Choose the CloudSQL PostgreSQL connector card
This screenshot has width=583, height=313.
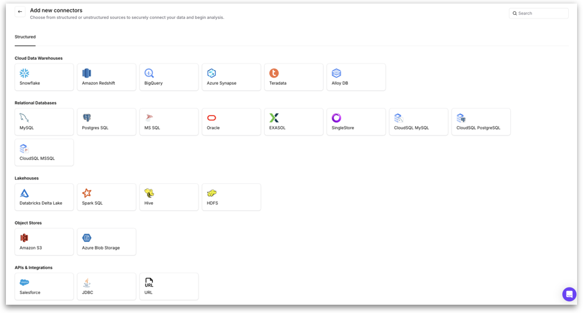[481, 122]
